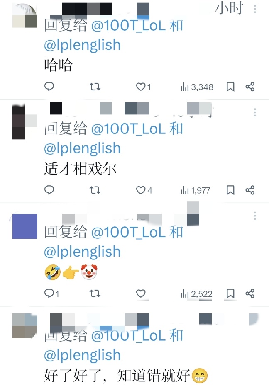
Task: Share the 适才相戏尔 tweet
Action: [250, 190]
